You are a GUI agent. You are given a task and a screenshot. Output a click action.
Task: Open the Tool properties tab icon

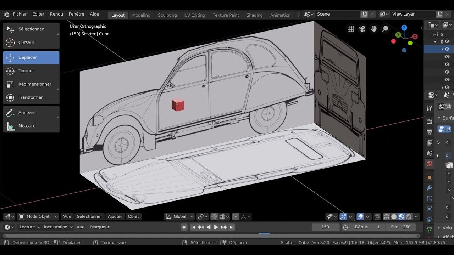pos(430,108)
